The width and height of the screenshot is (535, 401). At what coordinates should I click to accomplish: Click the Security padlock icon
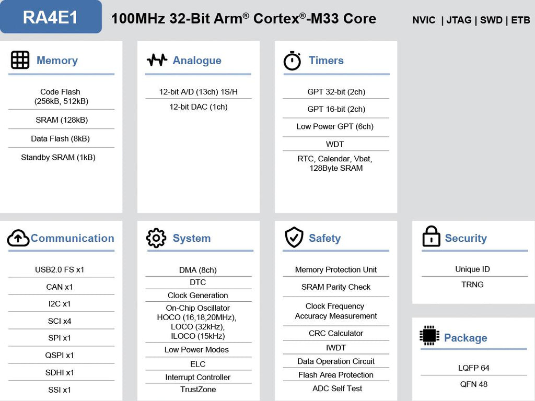[x=431, y=237]
